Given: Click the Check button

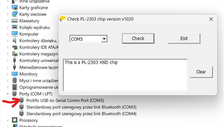Looking at the screenshot, I should tap(138, 39).
